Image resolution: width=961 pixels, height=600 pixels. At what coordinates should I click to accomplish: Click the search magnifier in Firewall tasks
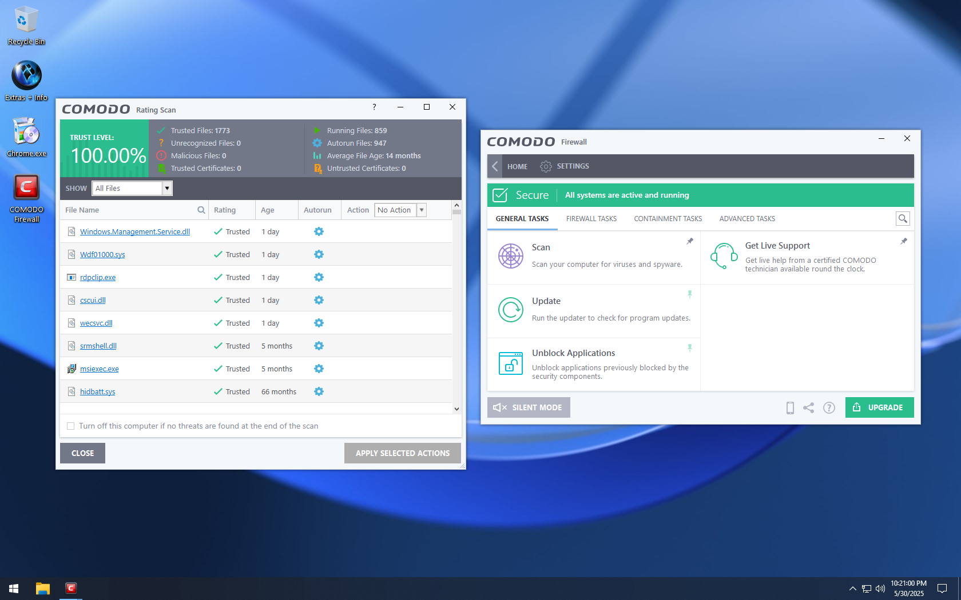point(903,219)
